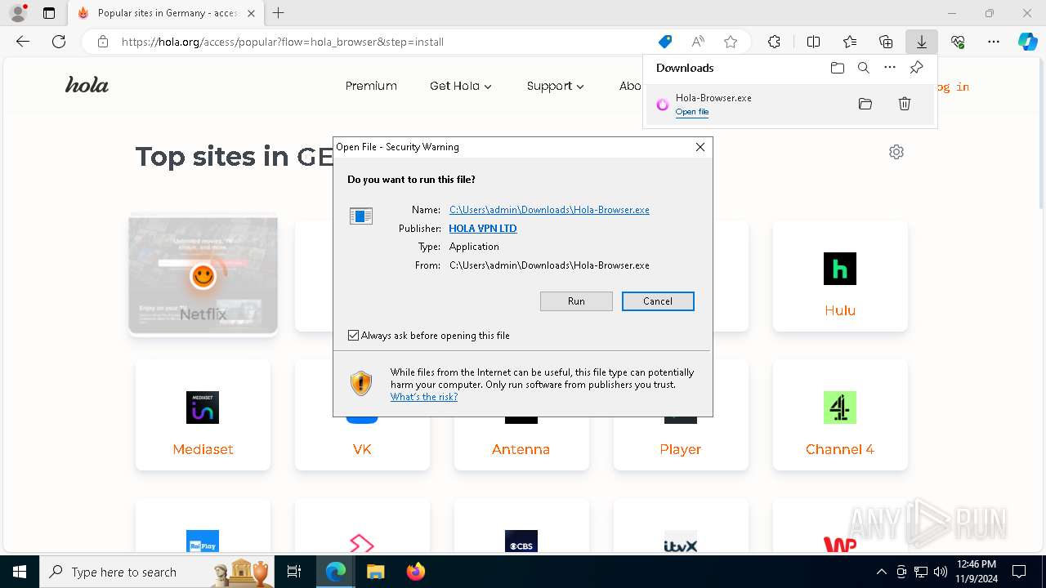Viewport: 1046px width, 588px height.
Task: Click the Edge profile avatar icon
Action: [x=18, y=13]
